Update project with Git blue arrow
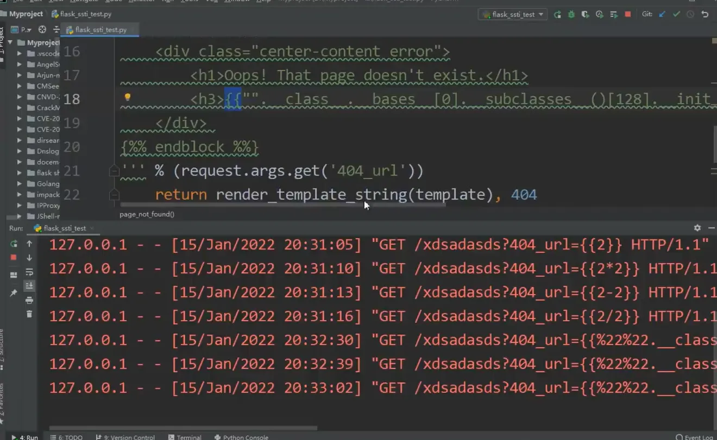 (x=662, y=15)
